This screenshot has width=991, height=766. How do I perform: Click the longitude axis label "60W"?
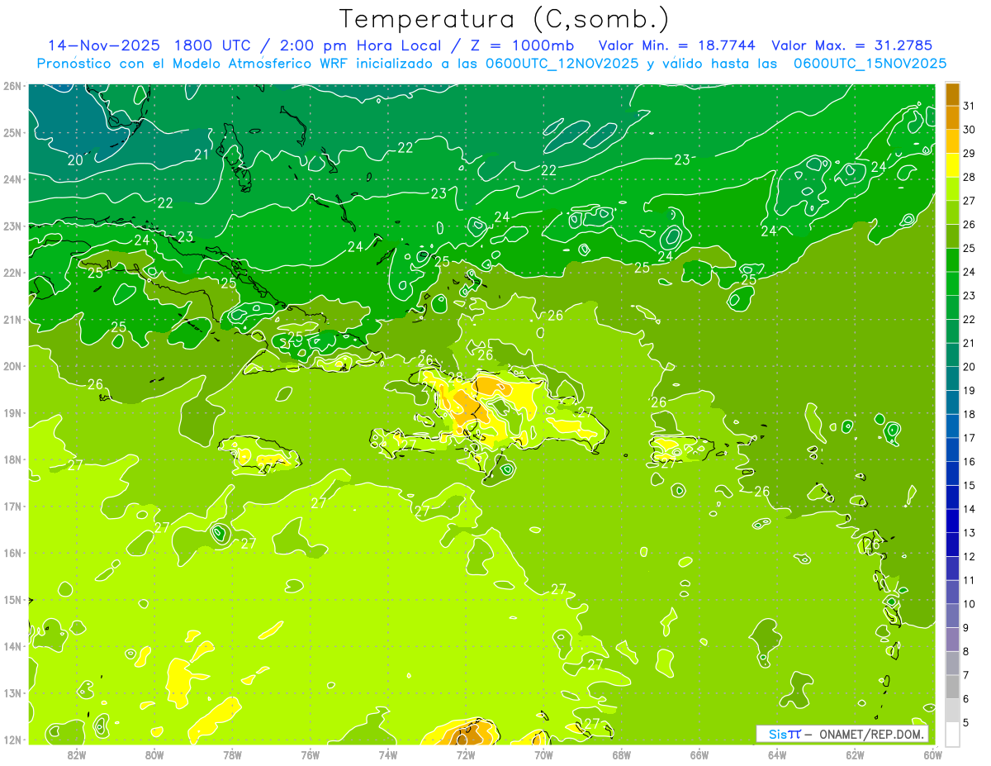pyautogui.click(x=933, y=754)
